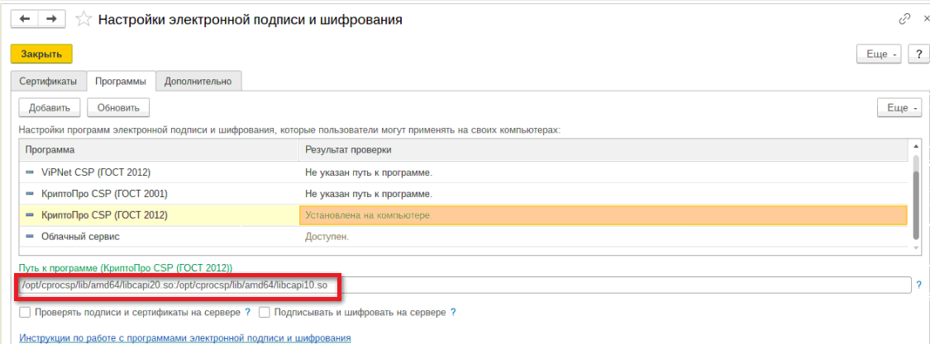Click help icon beside program path field
The width and height of the screenshot is (930, 344).
pyautogui.click(x=918, y=285)
